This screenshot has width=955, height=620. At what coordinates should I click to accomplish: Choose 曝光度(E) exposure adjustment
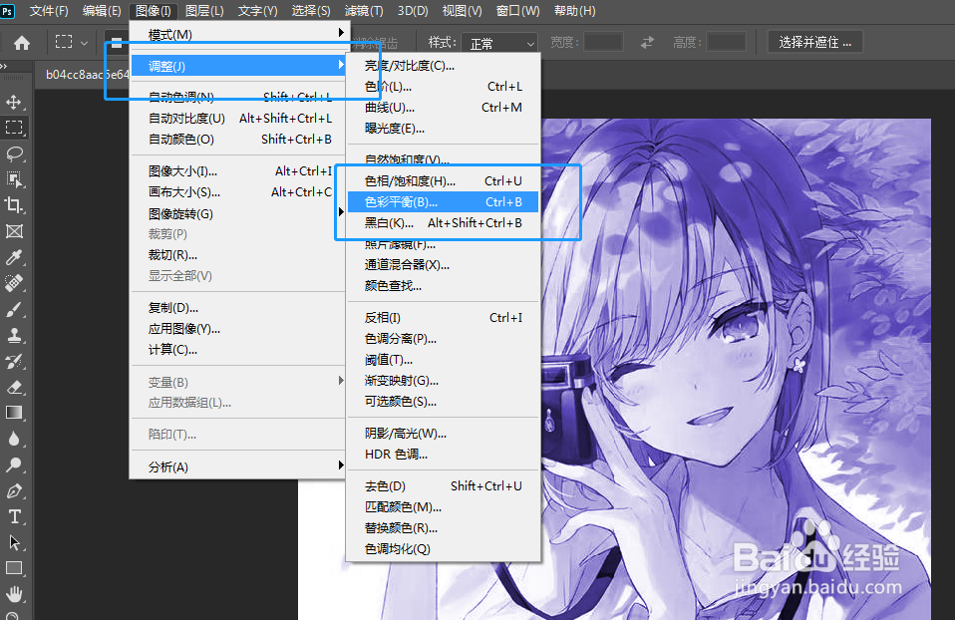click(x=443, y=128)
